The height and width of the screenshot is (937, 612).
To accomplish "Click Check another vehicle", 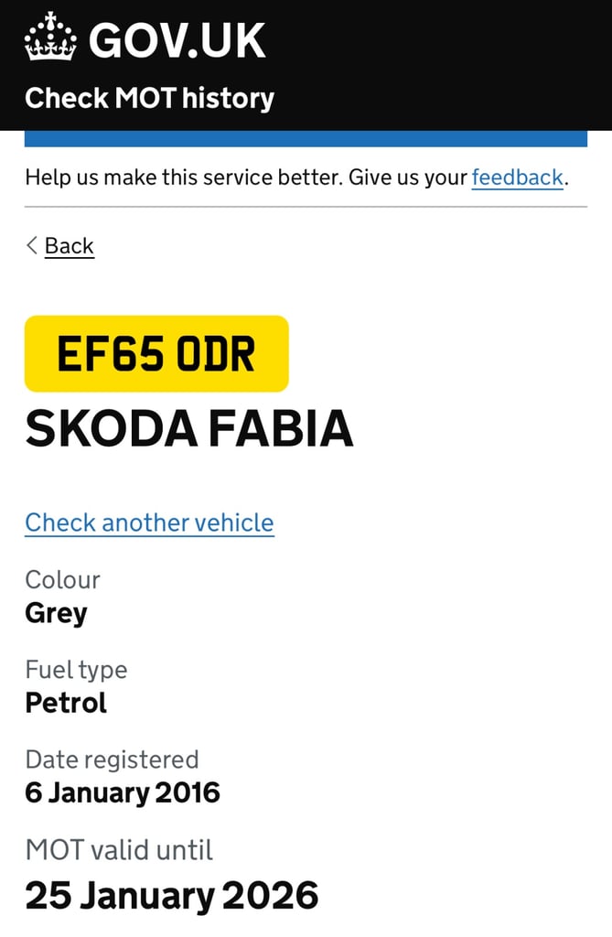I will click(149, 522).
